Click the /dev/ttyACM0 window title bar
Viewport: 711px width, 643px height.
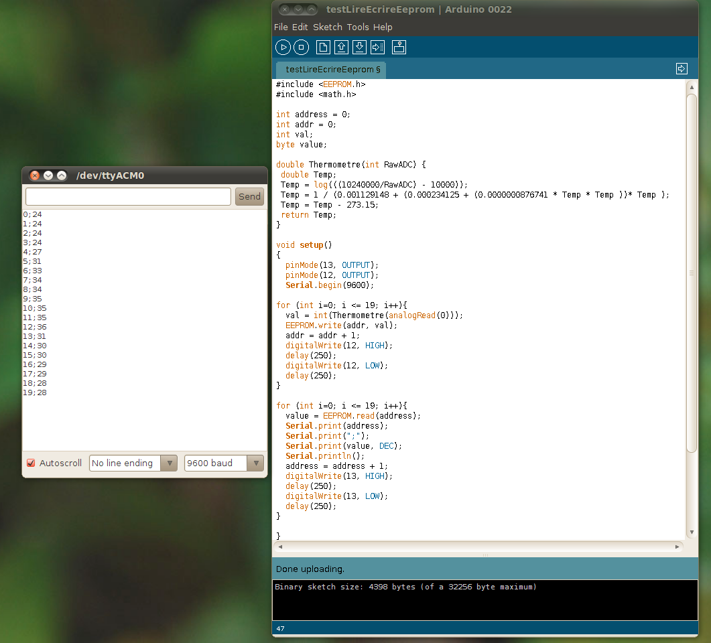click(145, 175)
